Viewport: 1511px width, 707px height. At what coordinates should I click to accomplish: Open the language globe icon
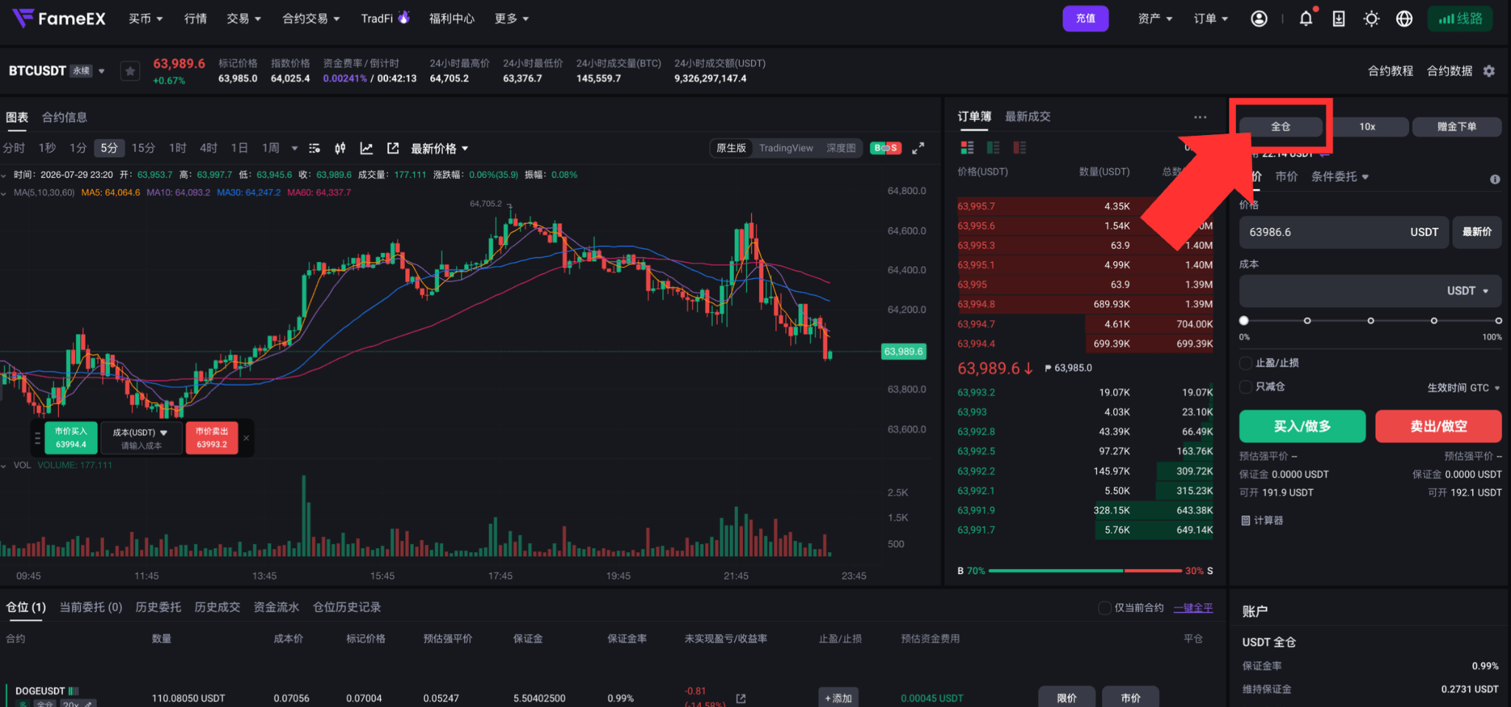1404,18
